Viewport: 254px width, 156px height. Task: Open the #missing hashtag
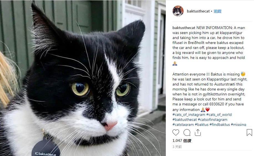238,124
